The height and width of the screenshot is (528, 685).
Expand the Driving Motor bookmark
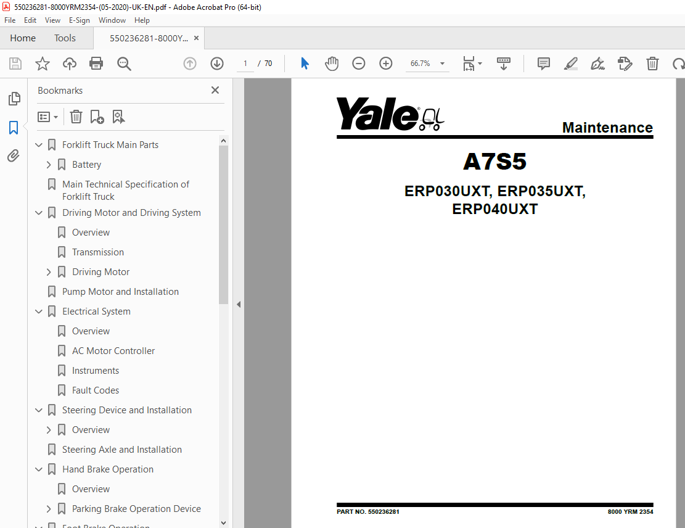(49, 272)
